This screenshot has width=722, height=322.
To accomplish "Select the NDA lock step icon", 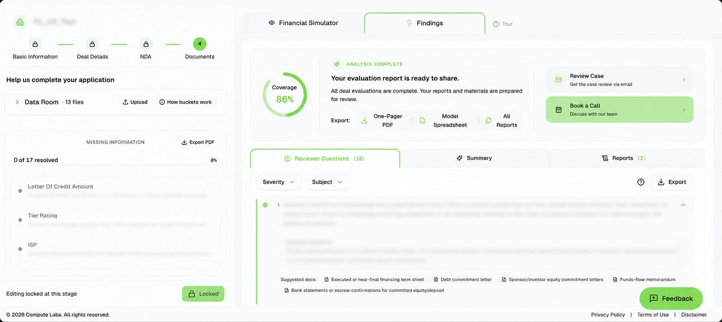I will coord(146,44).
